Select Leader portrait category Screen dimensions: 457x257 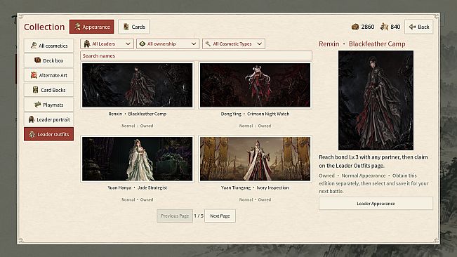tap(48, 119)
